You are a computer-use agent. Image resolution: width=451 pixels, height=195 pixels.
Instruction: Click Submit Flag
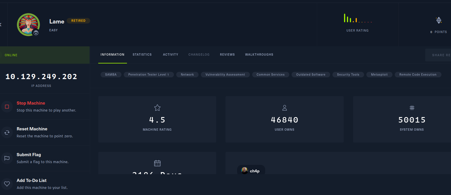pyautogui.click(x=29, y=155)
